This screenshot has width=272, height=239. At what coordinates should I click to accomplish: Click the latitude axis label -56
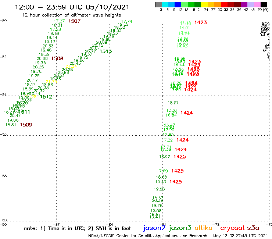click(x=3, y=134)
